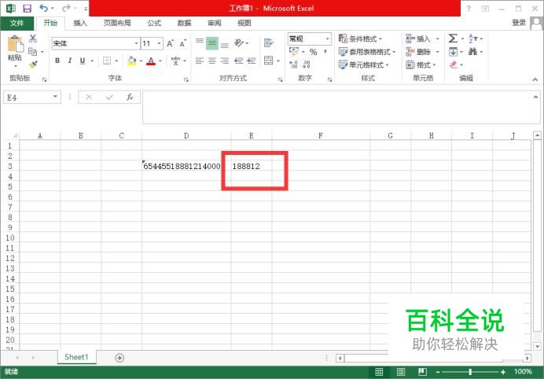Switch to Page Layout view in status bar
The width and height of the screenshot is (544, 379).
(x=401, y=372)
